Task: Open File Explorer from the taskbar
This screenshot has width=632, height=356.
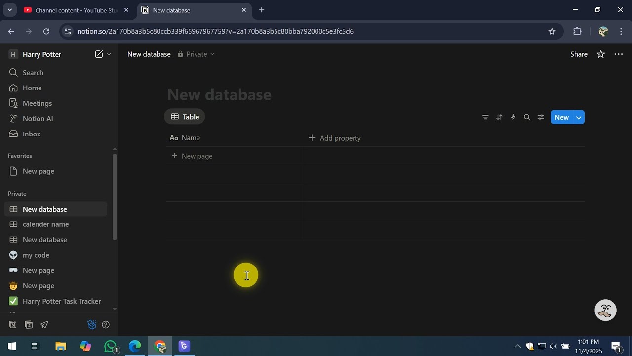Action: pyautogui.click(x=61, y=346)
